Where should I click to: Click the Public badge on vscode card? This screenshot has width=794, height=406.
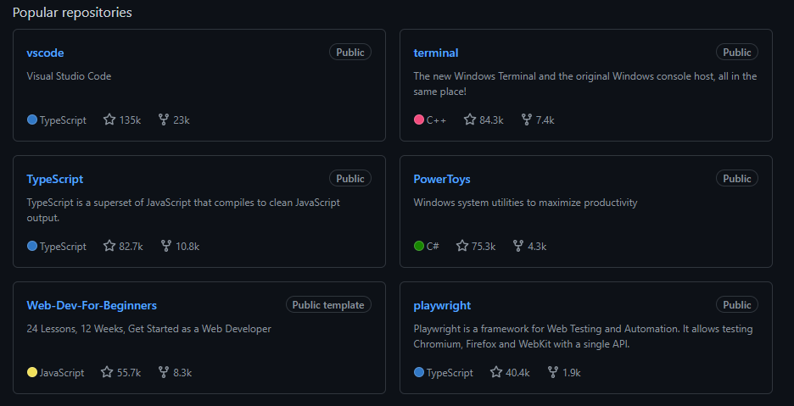(350, 53)
